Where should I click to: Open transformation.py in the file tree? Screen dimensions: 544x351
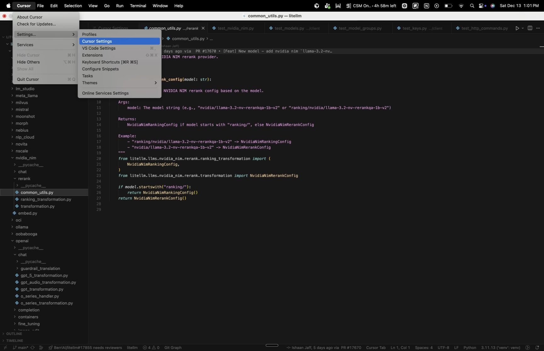click(37, 206)
